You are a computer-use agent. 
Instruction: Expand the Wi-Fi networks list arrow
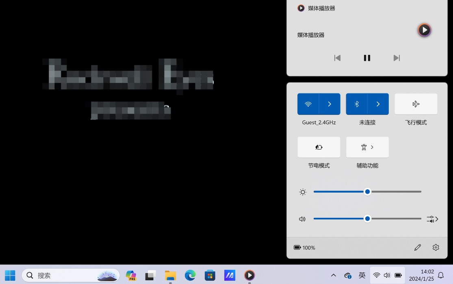(x=329, y=104)
